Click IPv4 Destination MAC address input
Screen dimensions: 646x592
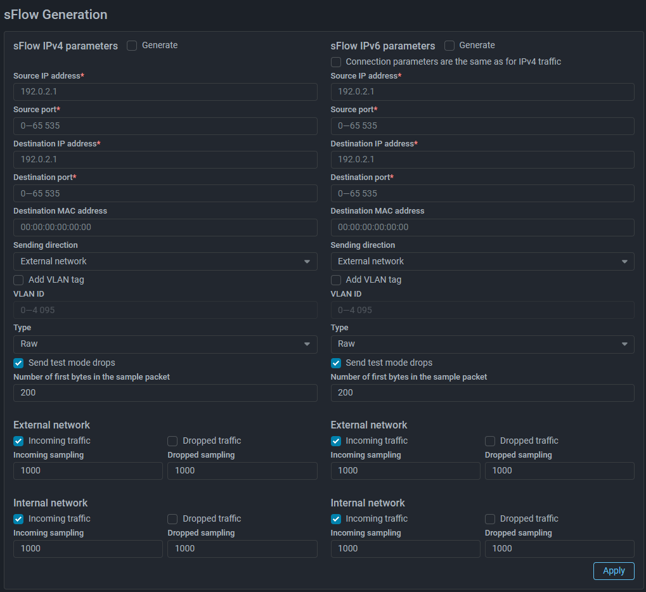(165, 227)
